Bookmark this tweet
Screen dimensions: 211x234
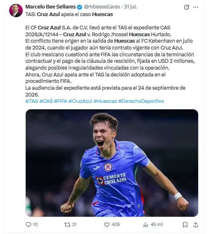click(185, 225)
